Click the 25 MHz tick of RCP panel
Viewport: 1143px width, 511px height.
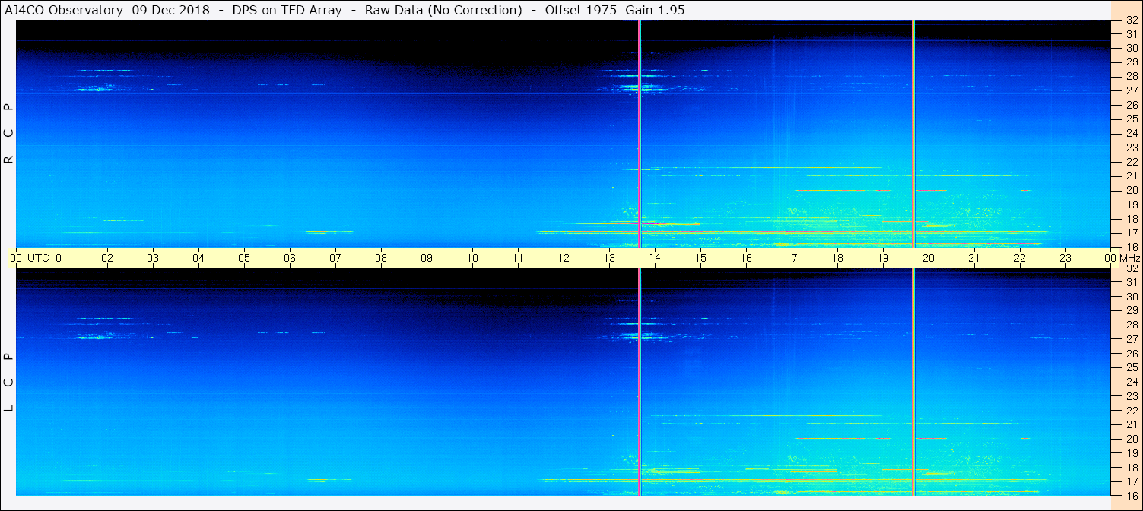click(x=1131, y=119)
